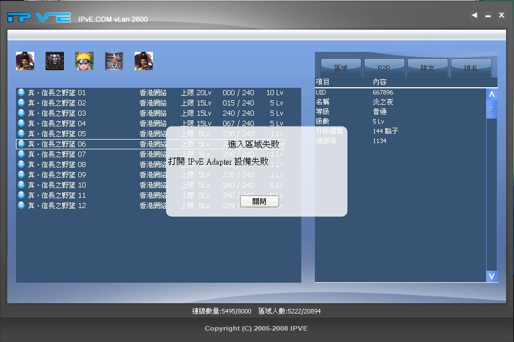Click the 內容 column header
The width and height of the screenshot is (514, 342).
coord(379,82)
